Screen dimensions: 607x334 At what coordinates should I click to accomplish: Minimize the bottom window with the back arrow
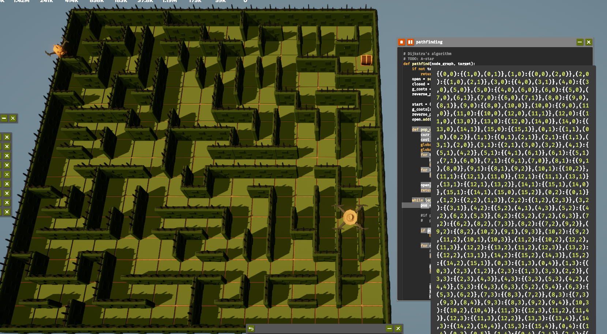coord(389,329)
